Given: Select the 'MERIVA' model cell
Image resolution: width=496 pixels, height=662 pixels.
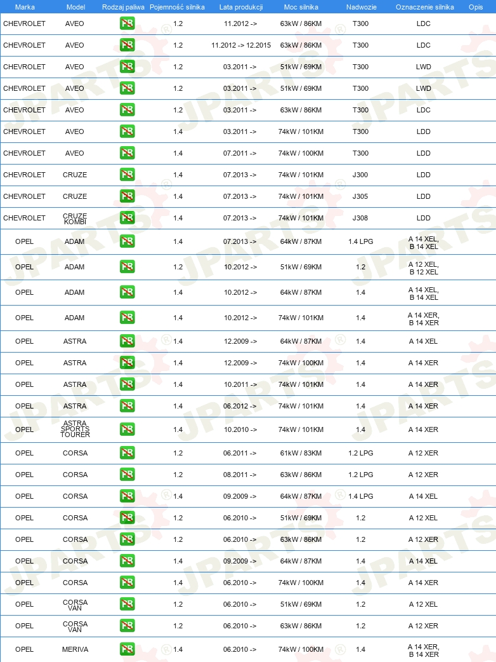Looking at the screenshot, I should [75, 649].
